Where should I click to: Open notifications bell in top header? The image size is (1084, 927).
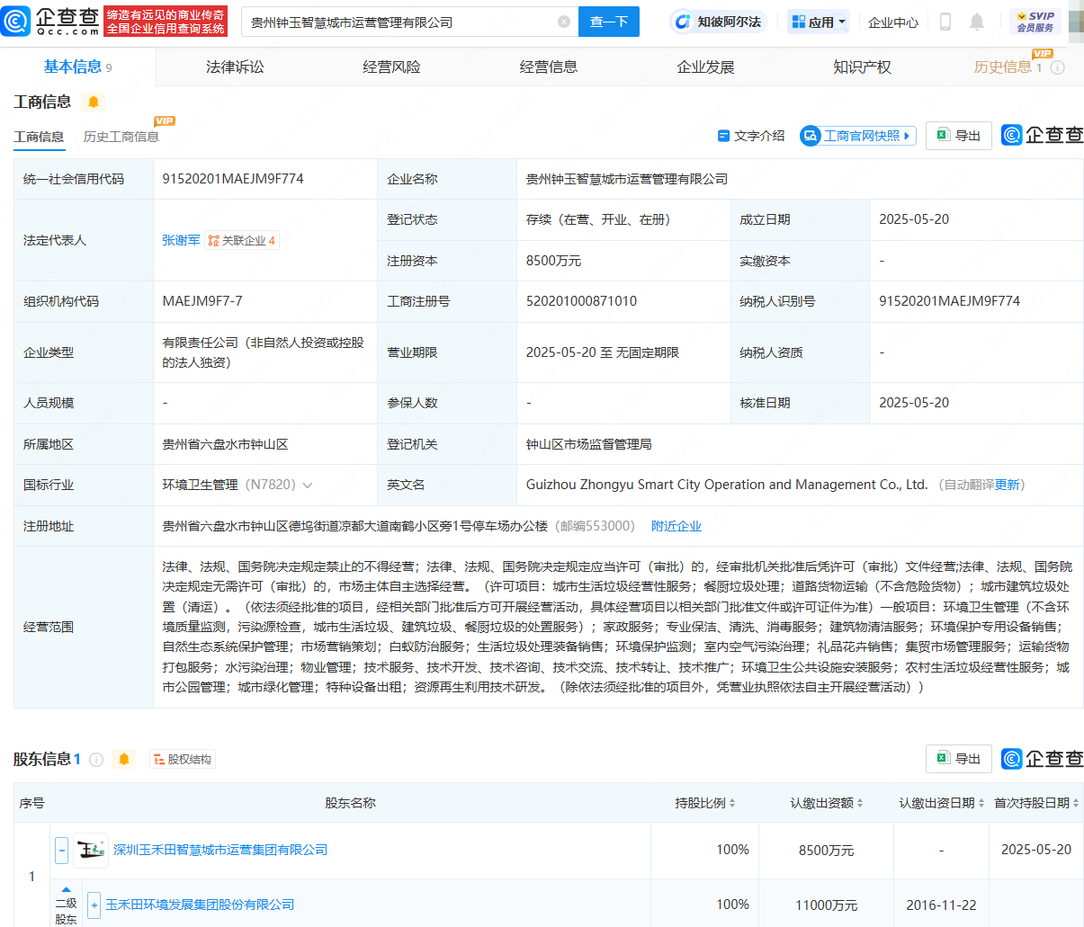(x=977, y=22)
